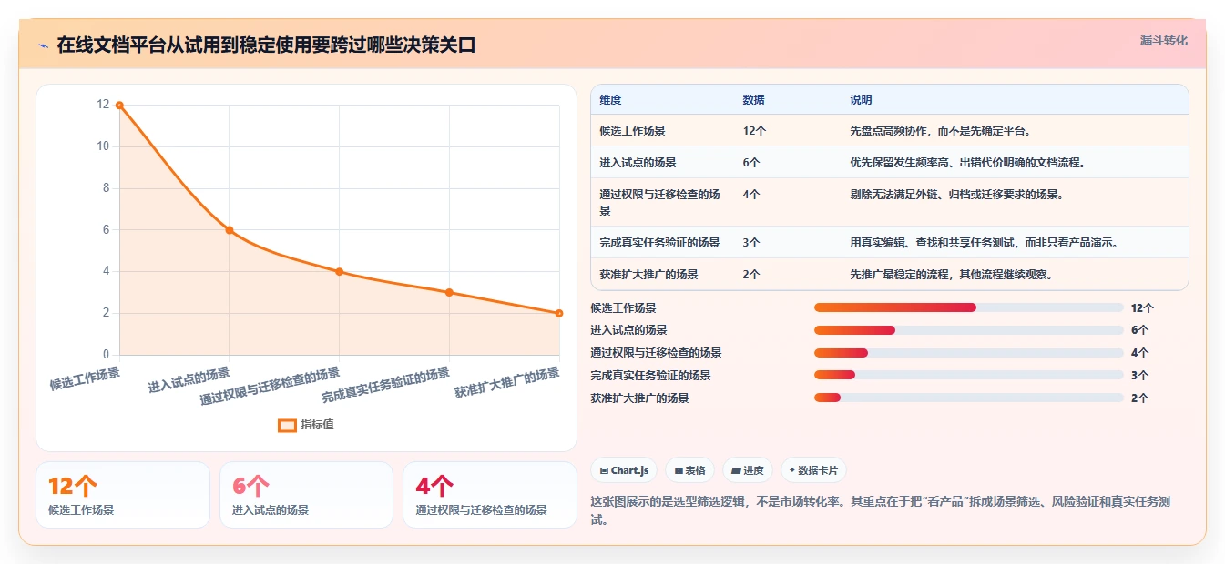Click the description starting 先推广最稳定的流程
Image resolution: width=1225 pixels, height=564 pixels.
point(951,275)
